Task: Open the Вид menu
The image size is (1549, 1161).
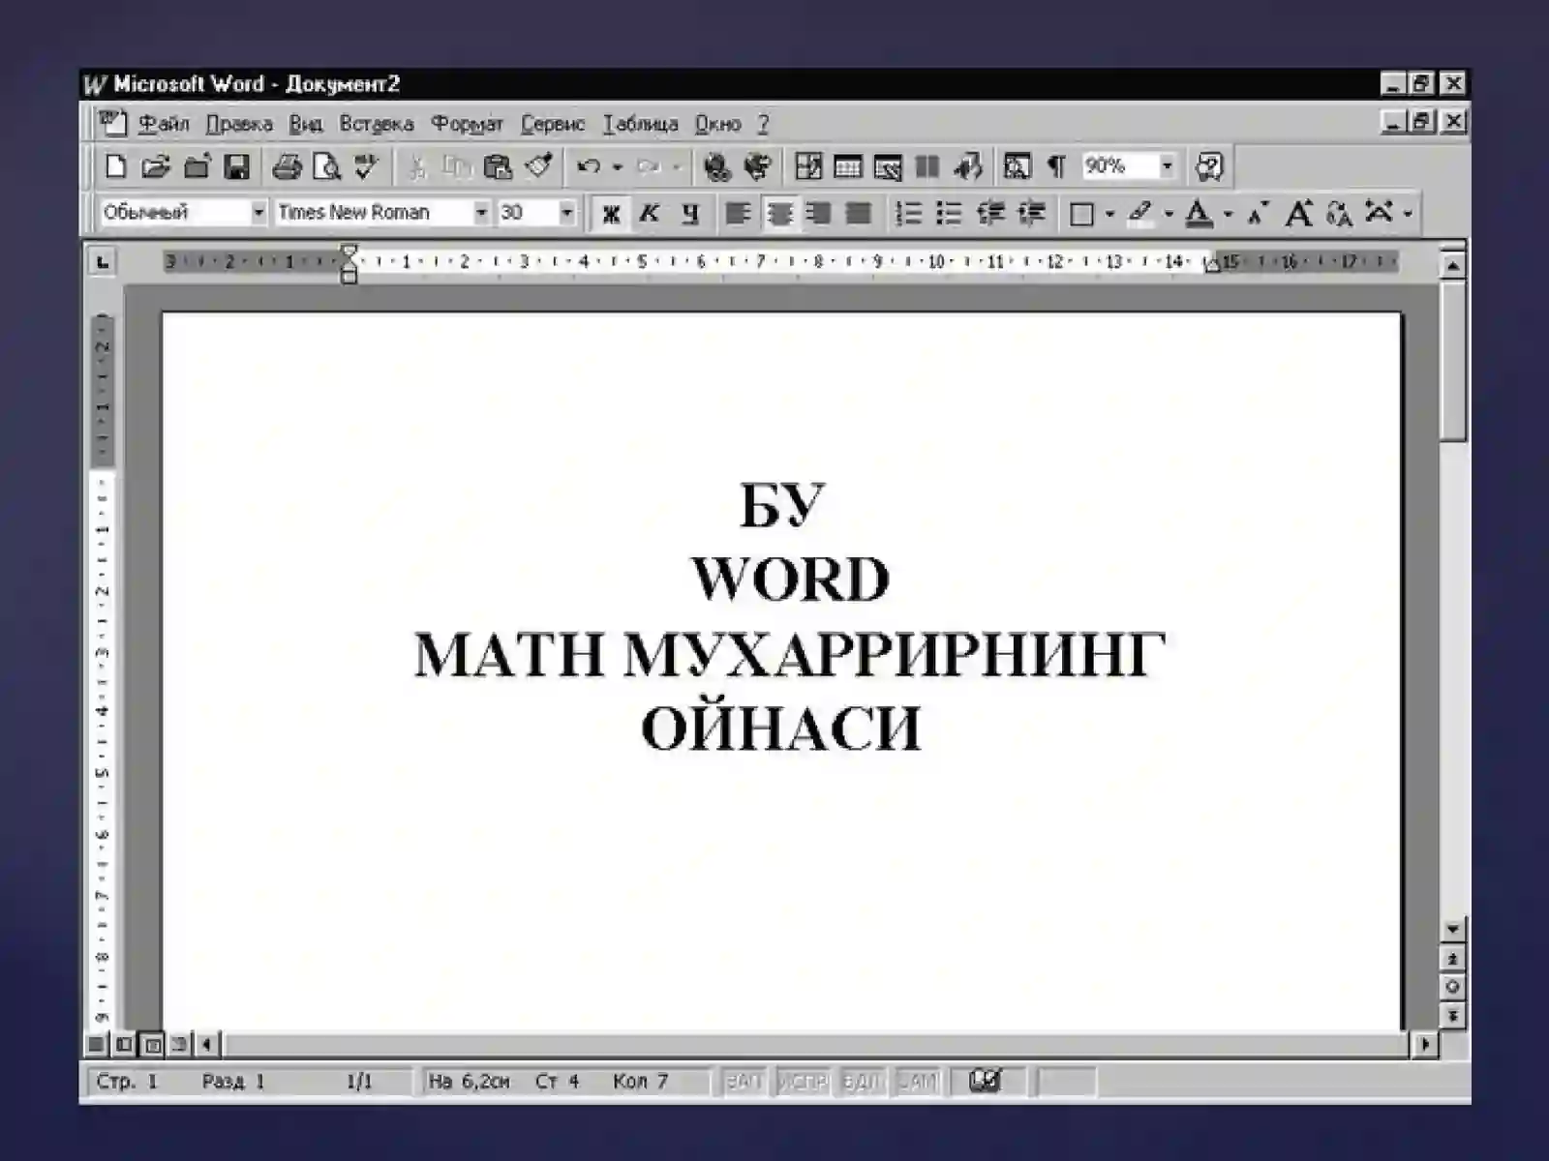Action: [306, 124]
